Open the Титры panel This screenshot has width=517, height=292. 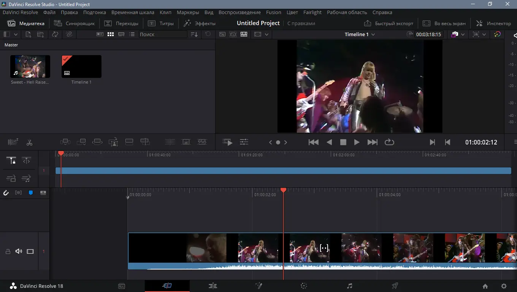[161, 23]
